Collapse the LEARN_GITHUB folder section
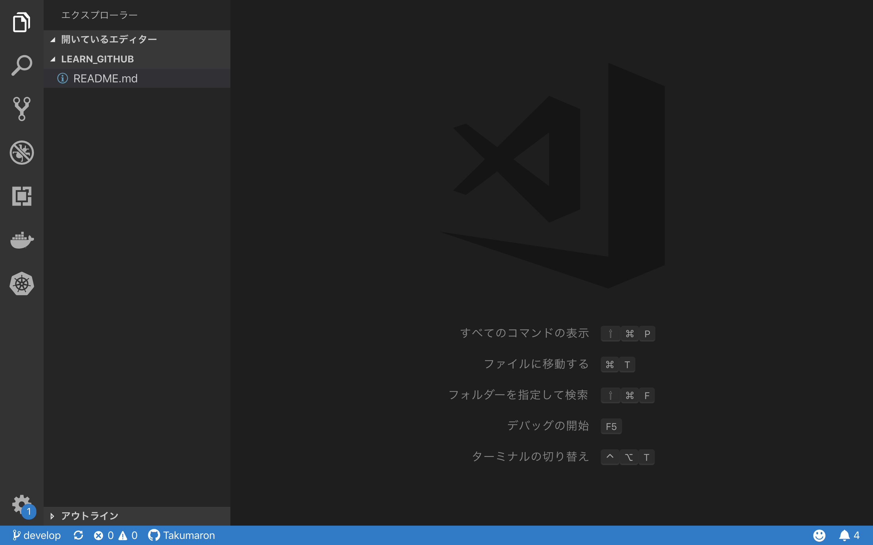Screen dimensions: 873x545 (x=137, y=59)
